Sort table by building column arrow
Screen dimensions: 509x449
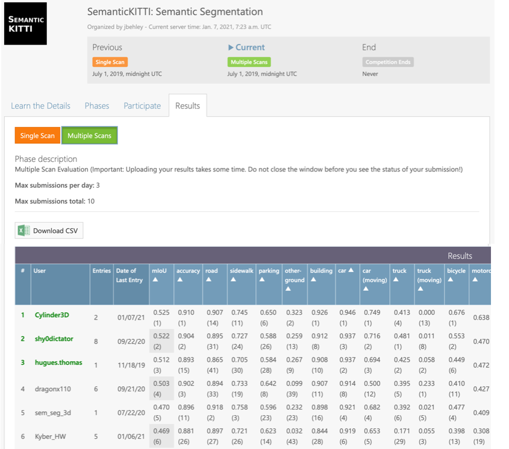coord(314,280)
